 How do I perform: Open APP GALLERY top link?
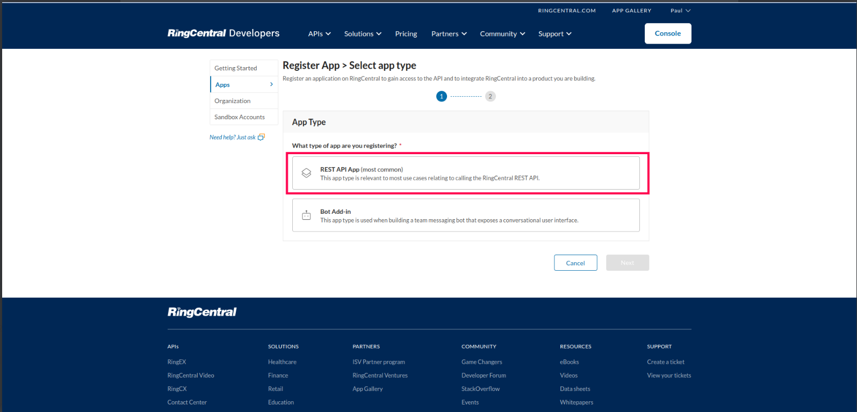coord(631,11)
